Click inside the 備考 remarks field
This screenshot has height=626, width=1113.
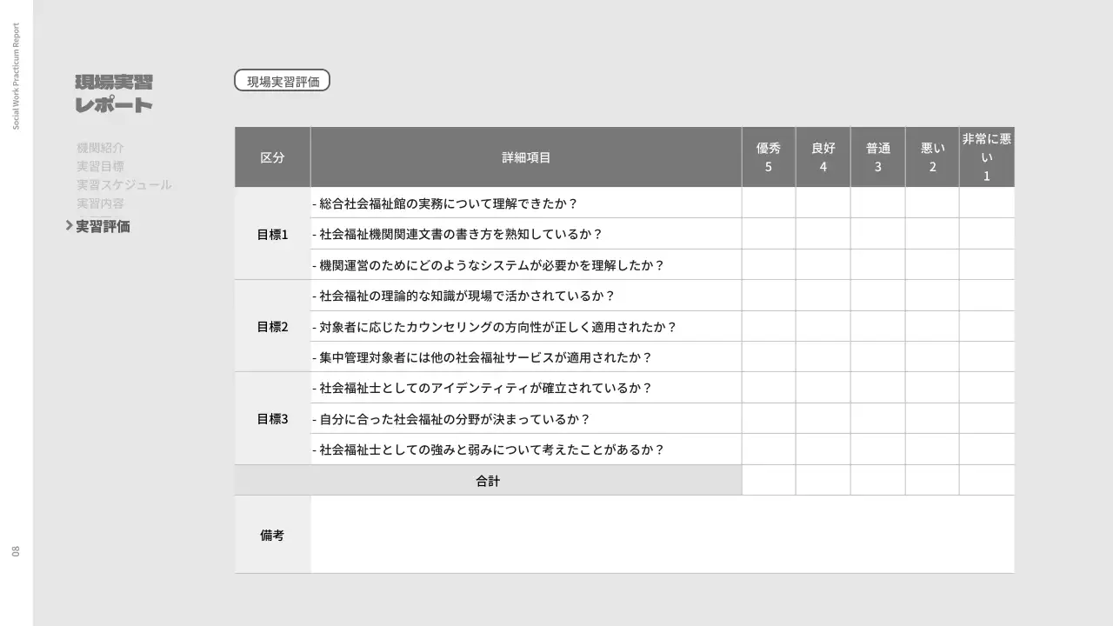(661, 534)
